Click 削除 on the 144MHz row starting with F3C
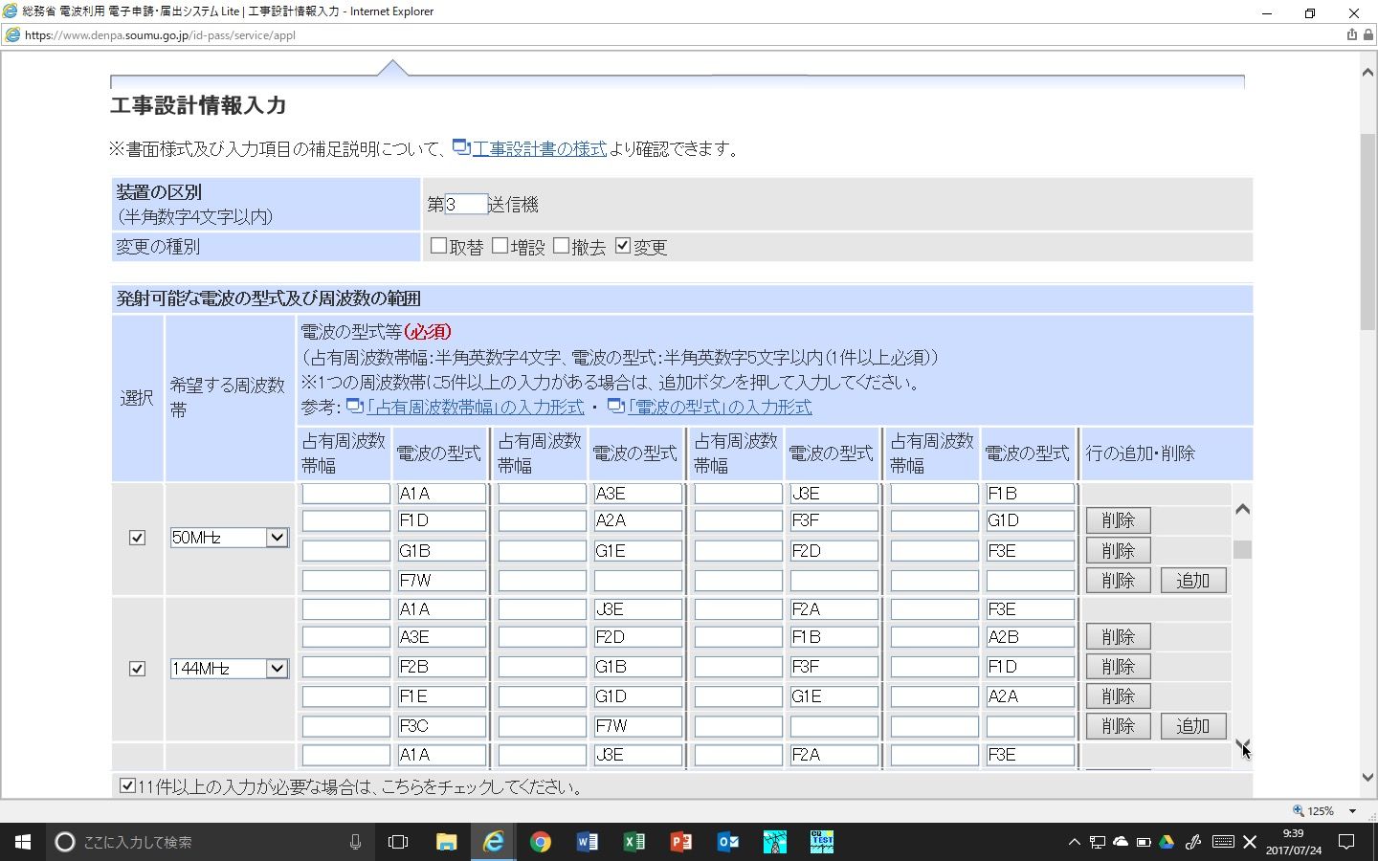Viewport: 1378px width, 861px height. 1118,726
